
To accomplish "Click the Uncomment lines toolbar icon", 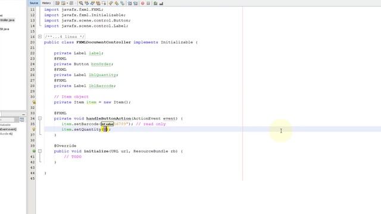I will point(161,3).
